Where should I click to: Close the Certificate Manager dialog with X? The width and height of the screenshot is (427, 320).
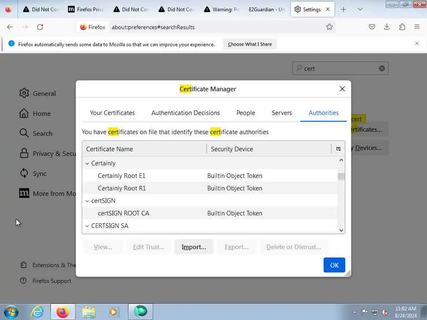[342, 89]
